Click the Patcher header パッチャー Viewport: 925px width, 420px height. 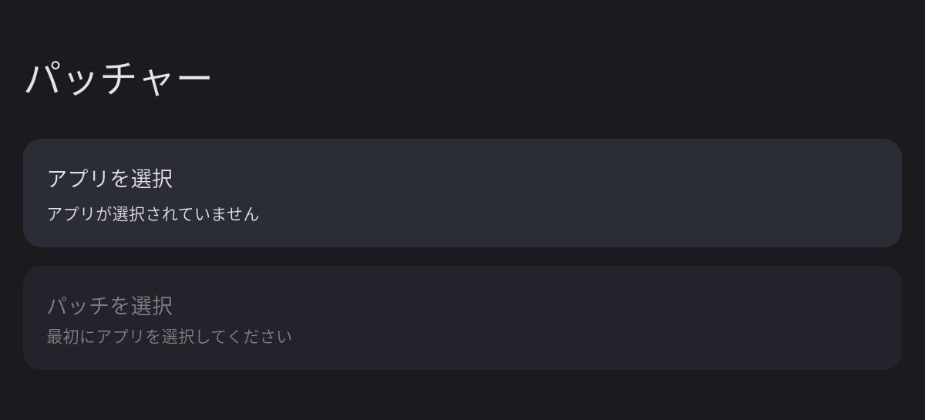[x=118, y=79]
